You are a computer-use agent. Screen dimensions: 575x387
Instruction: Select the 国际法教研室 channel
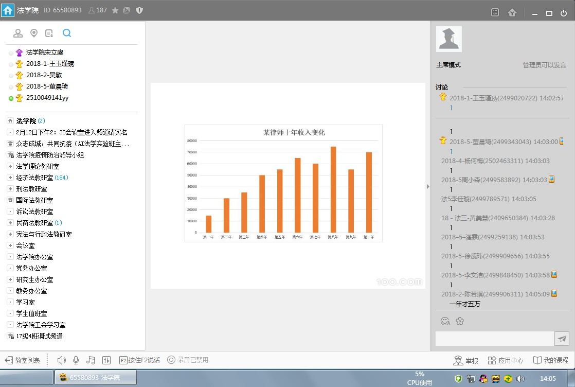[34, 200]
